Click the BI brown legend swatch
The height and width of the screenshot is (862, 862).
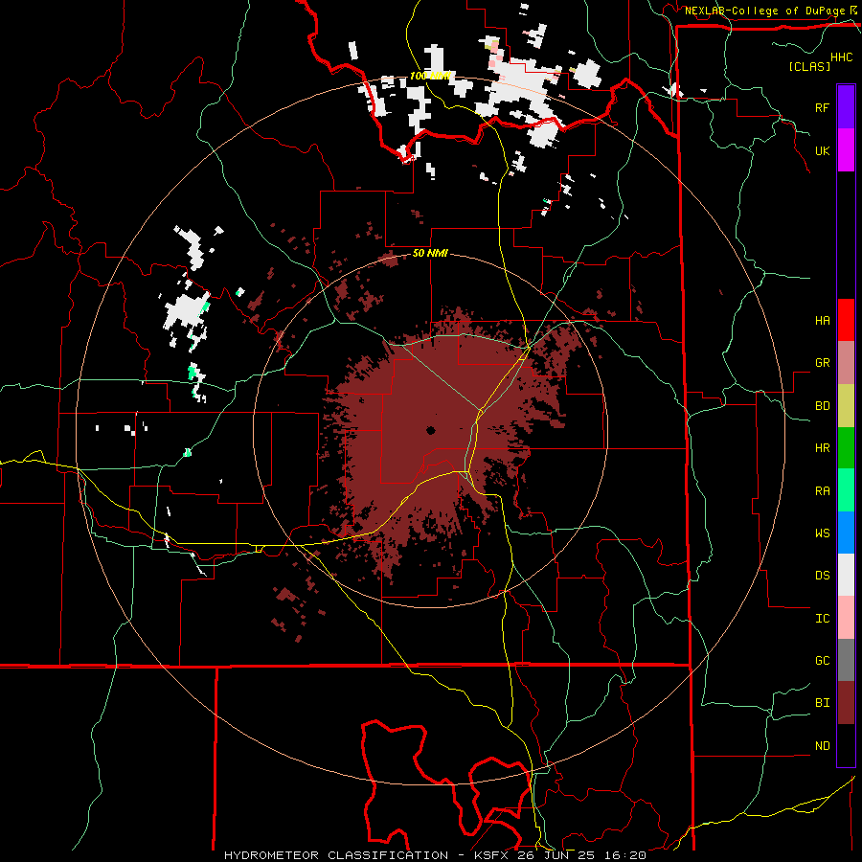point(846,703)
